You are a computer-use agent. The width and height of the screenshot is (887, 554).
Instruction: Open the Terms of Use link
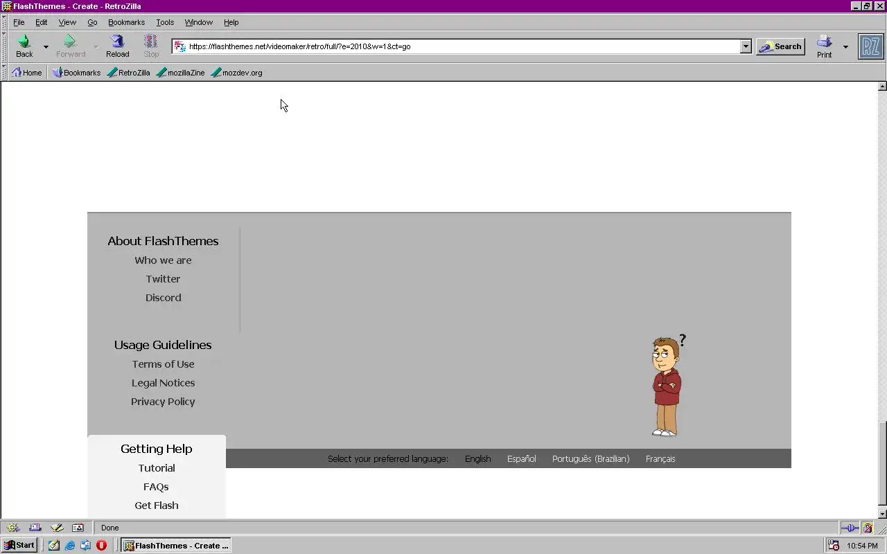163,364
